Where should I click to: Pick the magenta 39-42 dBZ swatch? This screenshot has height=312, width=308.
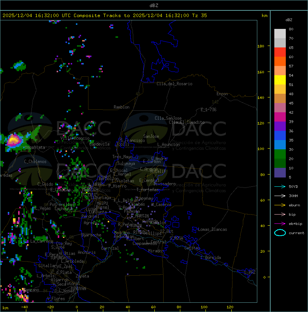tap(280, 117)
